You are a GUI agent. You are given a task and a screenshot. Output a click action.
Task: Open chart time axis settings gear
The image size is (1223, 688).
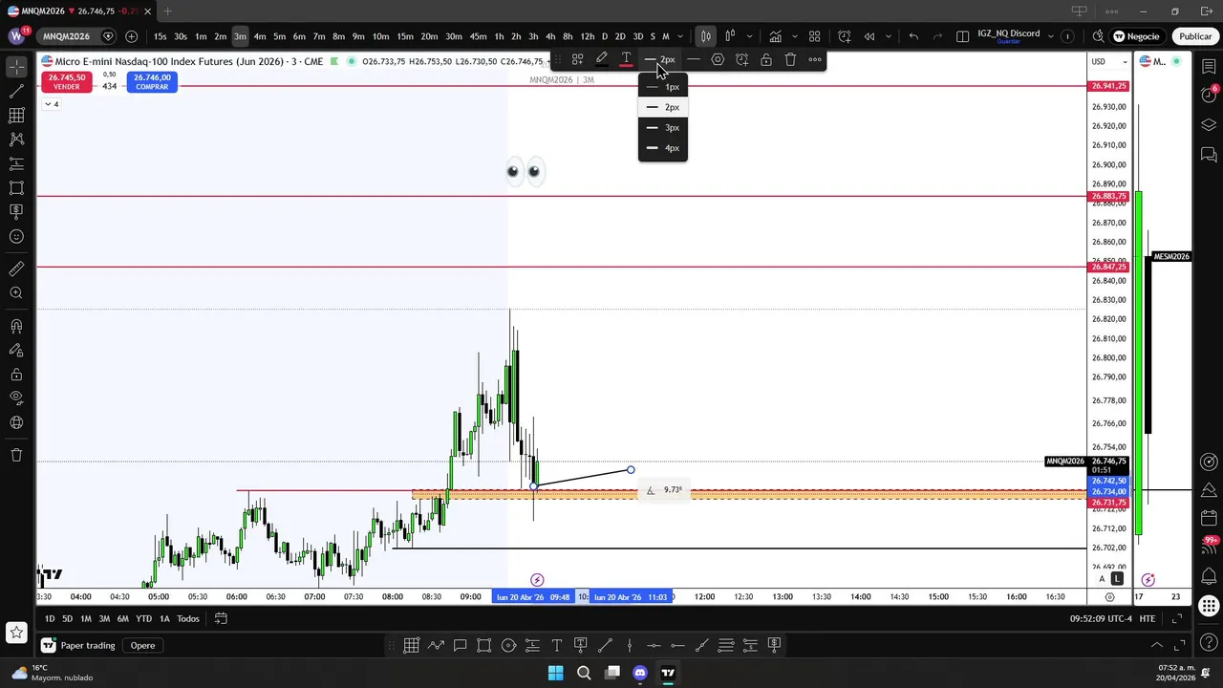pos(1109,596)
